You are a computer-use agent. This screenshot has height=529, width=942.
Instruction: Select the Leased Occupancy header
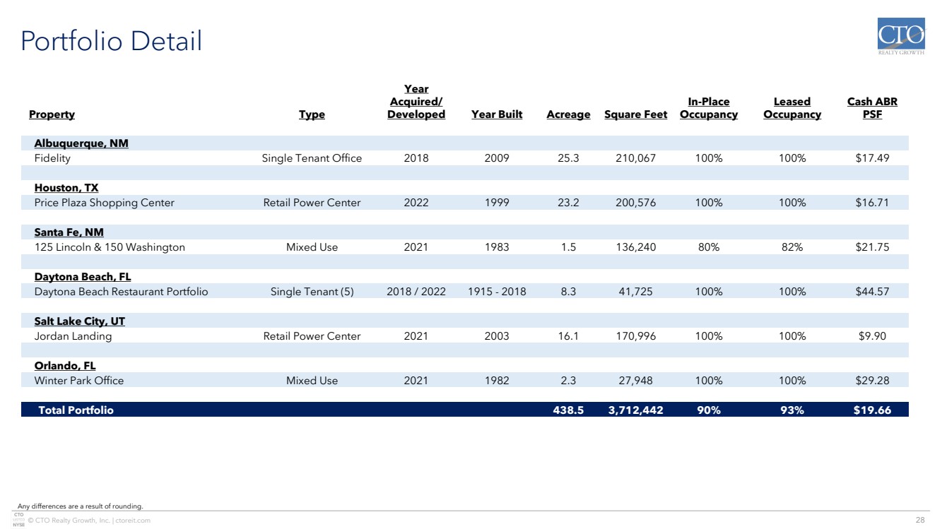792,108
